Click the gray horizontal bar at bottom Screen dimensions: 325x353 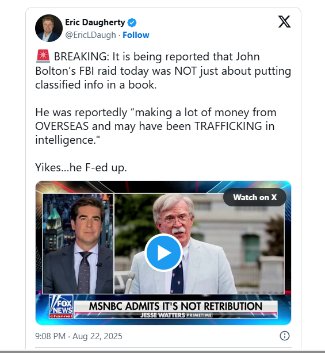[162, 352]
